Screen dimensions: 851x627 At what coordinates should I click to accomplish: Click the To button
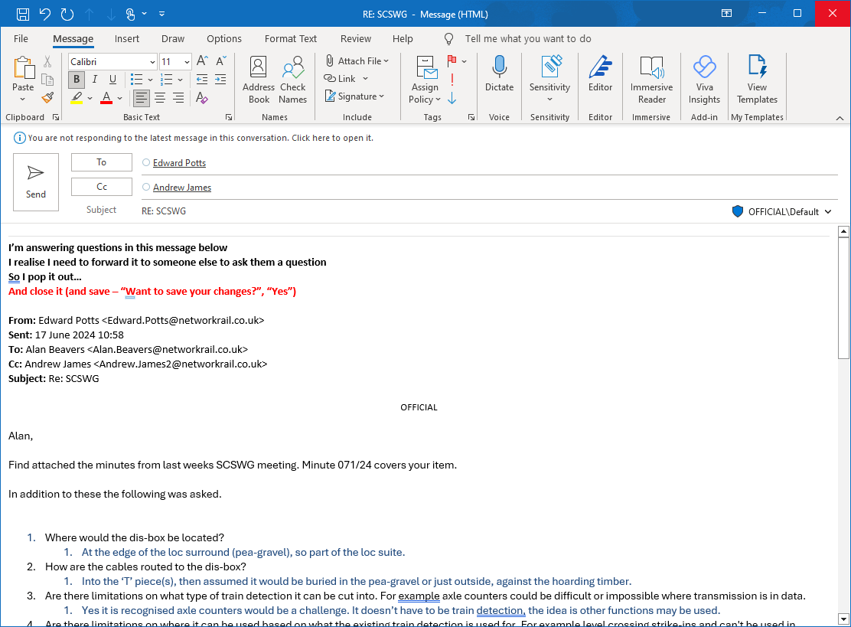(x=102, y=162)
